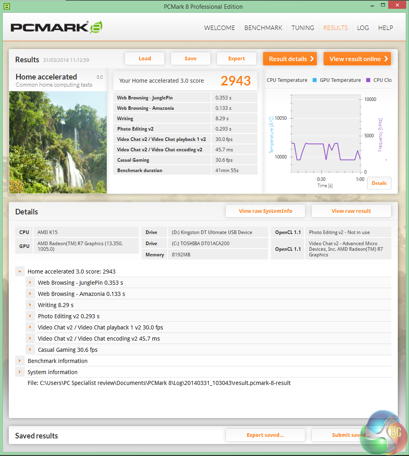Click the CPU Temperature legend label
409x456 pixels.
[287, 80]
